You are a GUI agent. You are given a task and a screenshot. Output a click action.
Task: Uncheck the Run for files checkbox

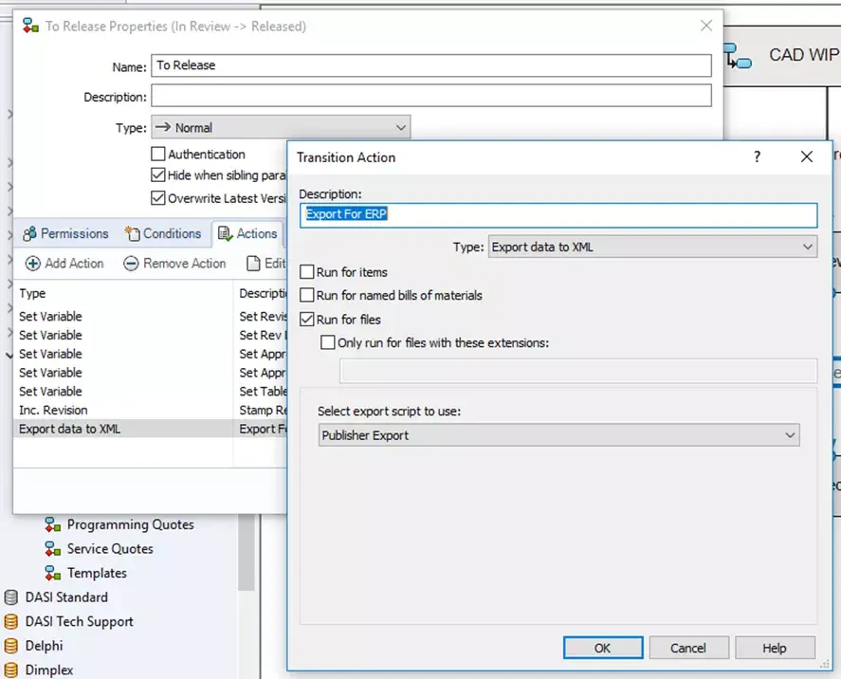[307, 320]
